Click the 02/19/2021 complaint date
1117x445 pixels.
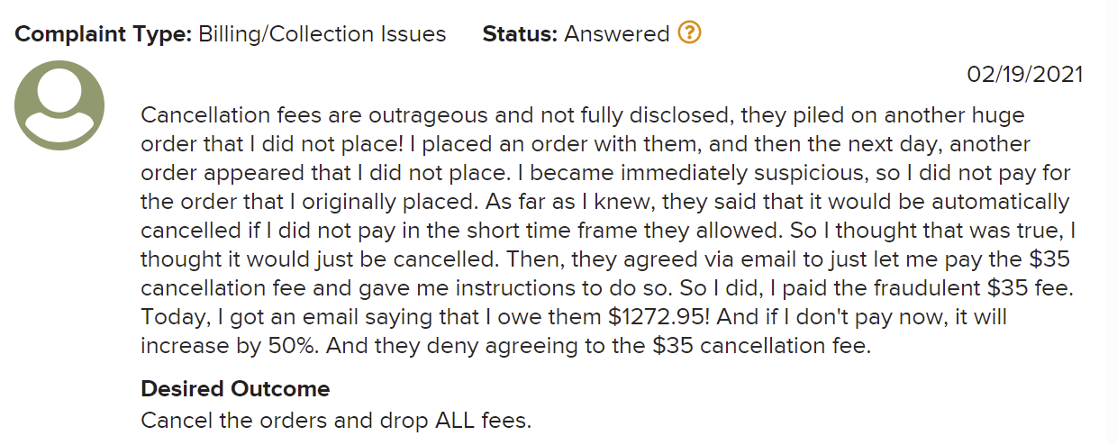click(x=1025, y=74)
